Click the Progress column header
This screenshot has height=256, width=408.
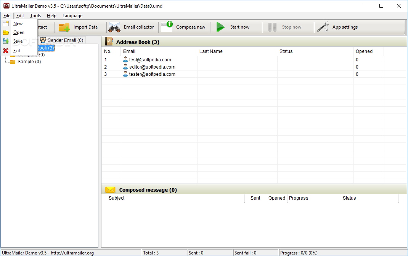coord(314,198)
